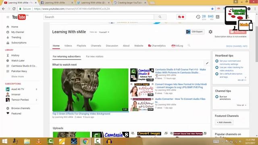Image resolution: width=258 pixels, height=145 pixels.
Task: Click the Featured heart icon
Action: click(x=8, y=113)
